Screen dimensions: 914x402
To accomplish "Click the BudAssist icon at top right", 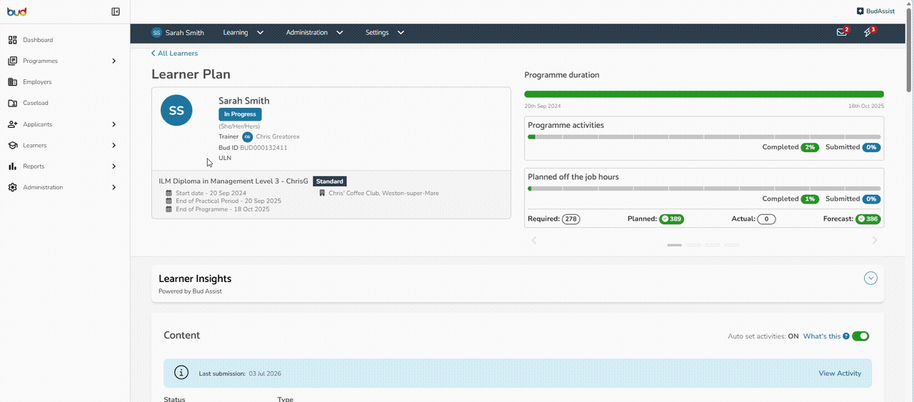I will pyautogui.click(x=860, y=11).
